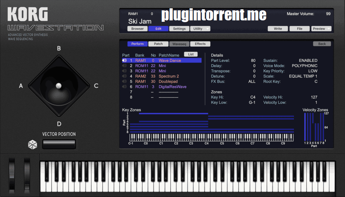
Task: Select the Effects tab
Action: (x=200, y=44)
